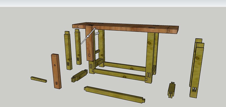Select the rear lower stretcher of bench
This screenshot has height=107, width=226.
pyautogui.click(x=125, y=66)
